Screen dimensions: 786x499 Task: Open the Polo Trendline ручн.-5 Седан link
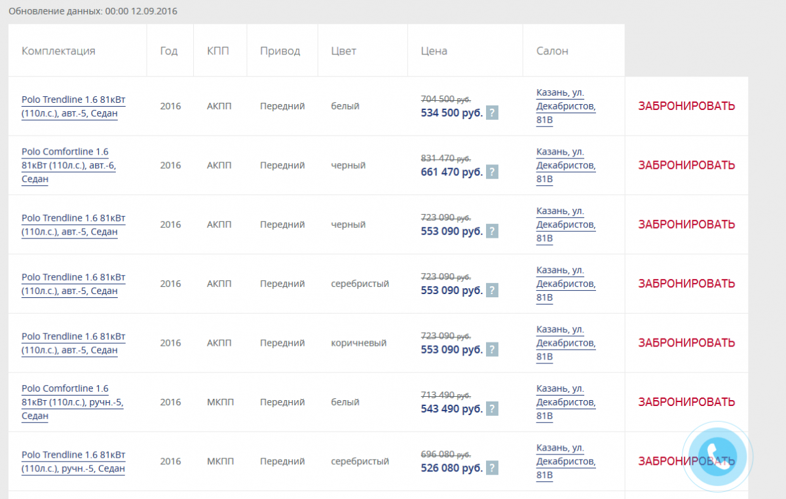(x=73, y=461)
